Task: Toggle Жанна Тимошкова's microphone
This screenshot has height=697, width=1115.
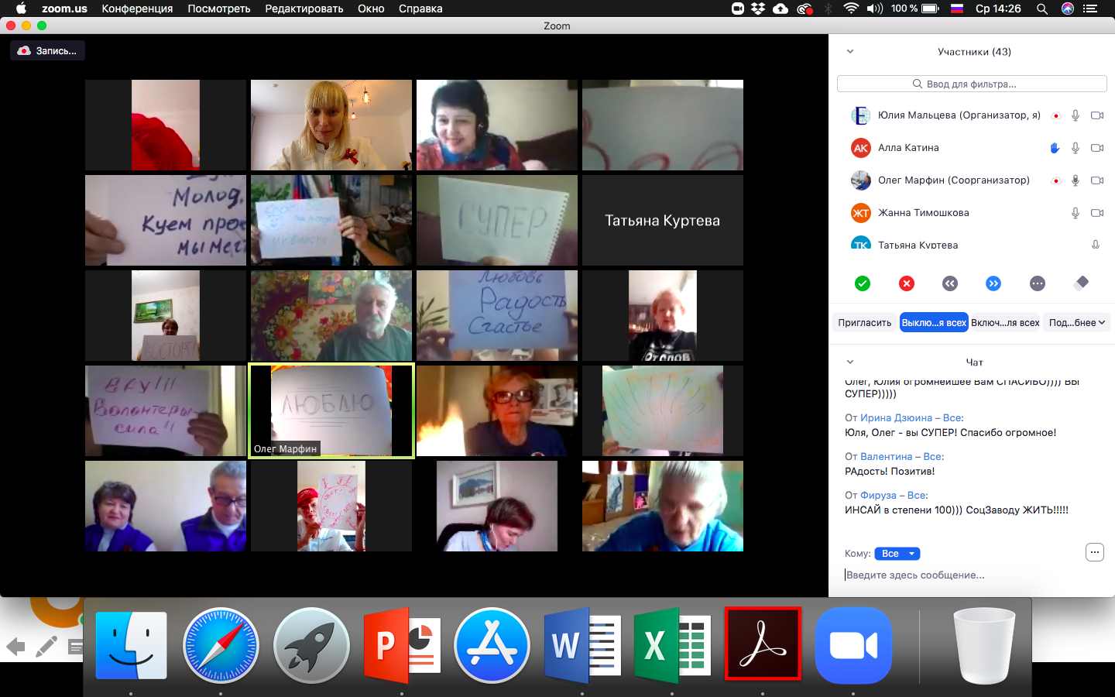Action: pos(1076,213)
